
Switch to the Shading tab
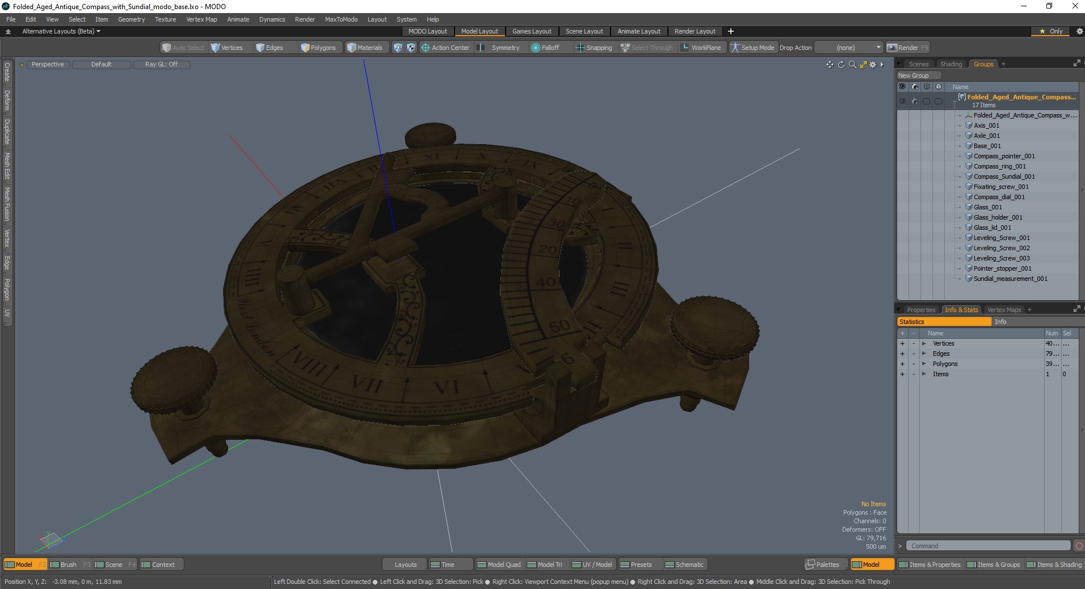pyautogui.click(x=951, y=64)
